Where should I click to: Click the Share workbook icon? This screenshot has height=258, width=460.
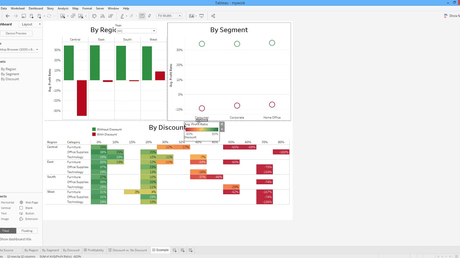coord(213,16)
